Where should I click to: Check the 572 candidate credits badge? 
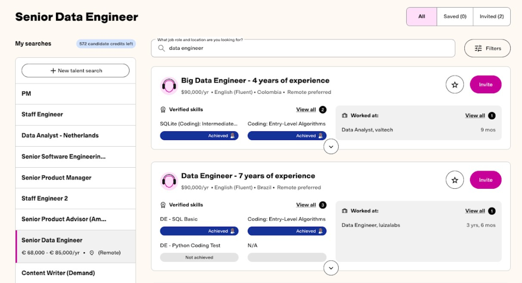click(106, 43)
